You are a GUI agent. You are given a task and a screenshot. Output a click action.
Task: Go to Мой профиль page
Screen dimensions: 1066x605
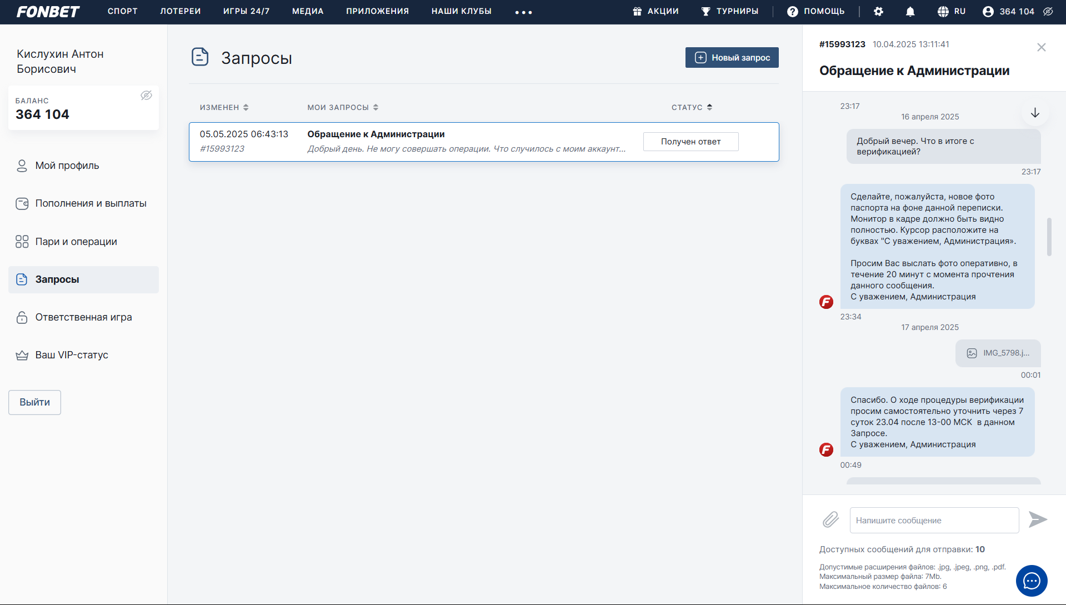[67, 166]
